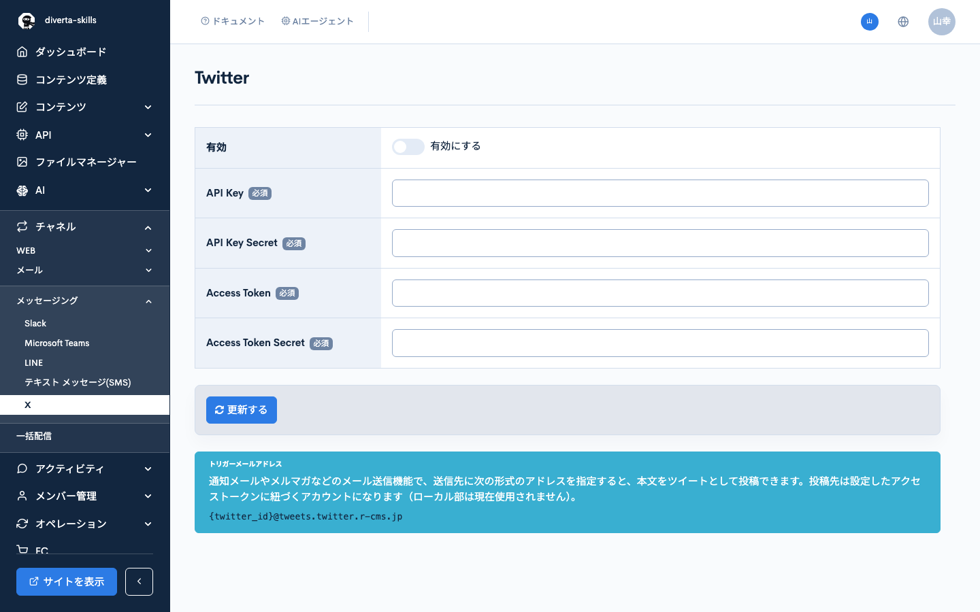Open the ダッシュボード home icon
980x612 pixels.
pyautogui.click(x=22, y=52)
